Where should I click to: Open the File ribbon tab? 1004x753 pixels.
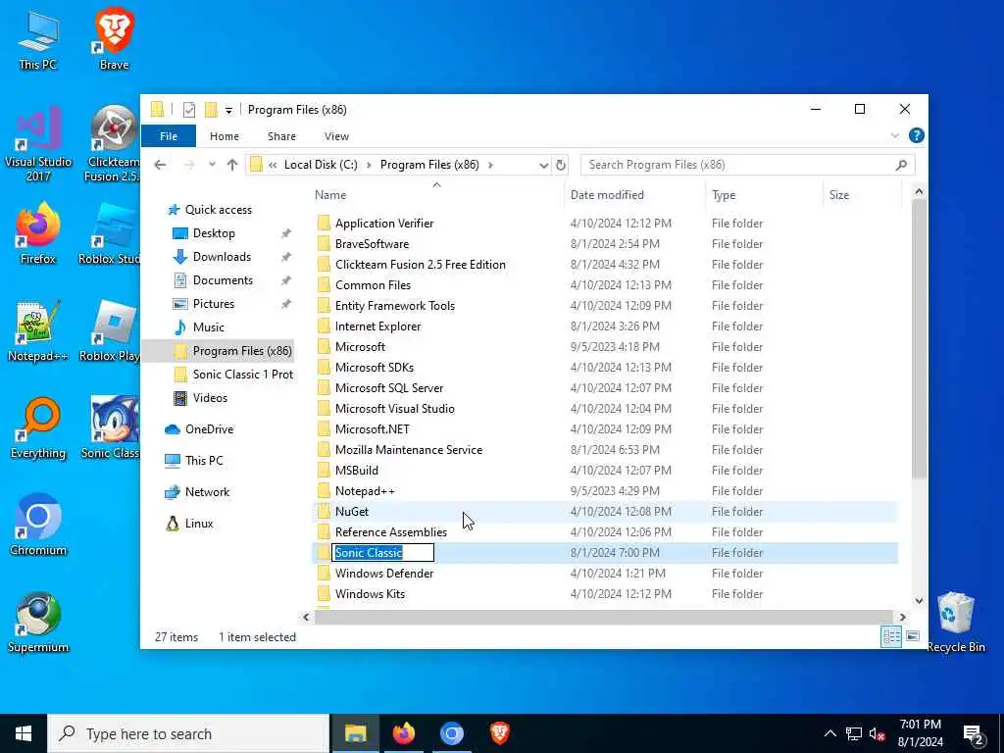pos(169,135)
